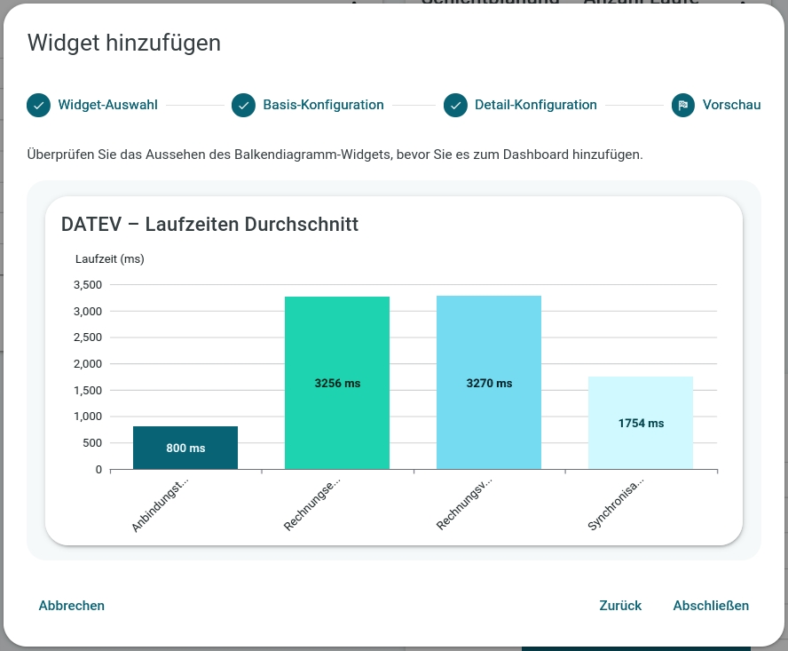The height and width of the screenshot is (651, 788).
Task: Click the Rechnungse... axis label
Action: point(311,504)
